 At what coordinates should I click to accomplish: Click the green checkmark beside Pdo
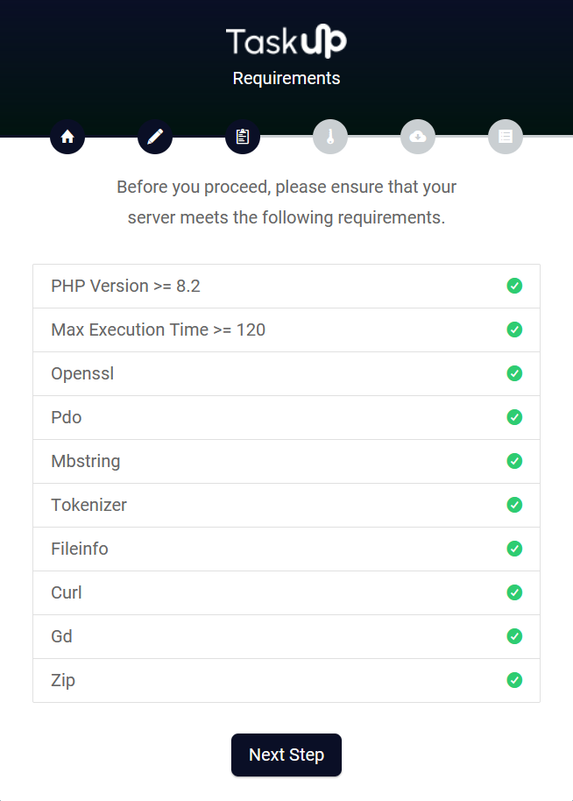click(514, 417)
